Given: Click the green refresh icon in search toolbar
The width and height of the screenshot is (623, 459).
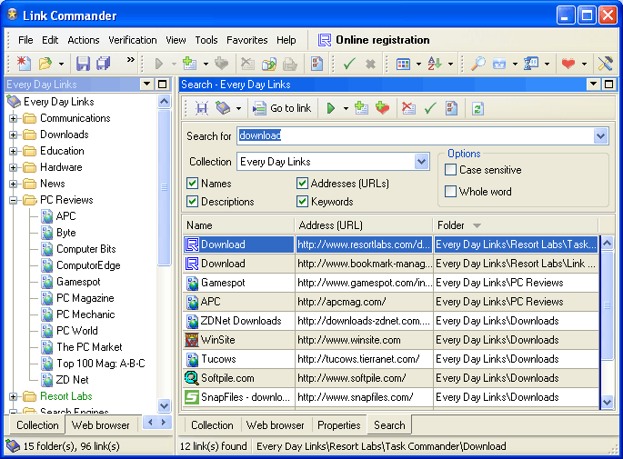Looking at the screenshot, I should tap(477, 108).
